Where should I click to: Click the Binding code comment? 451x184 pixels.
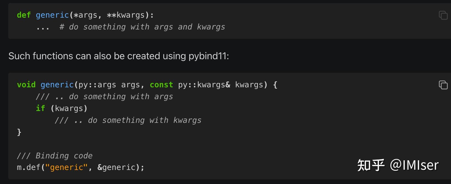55,155
